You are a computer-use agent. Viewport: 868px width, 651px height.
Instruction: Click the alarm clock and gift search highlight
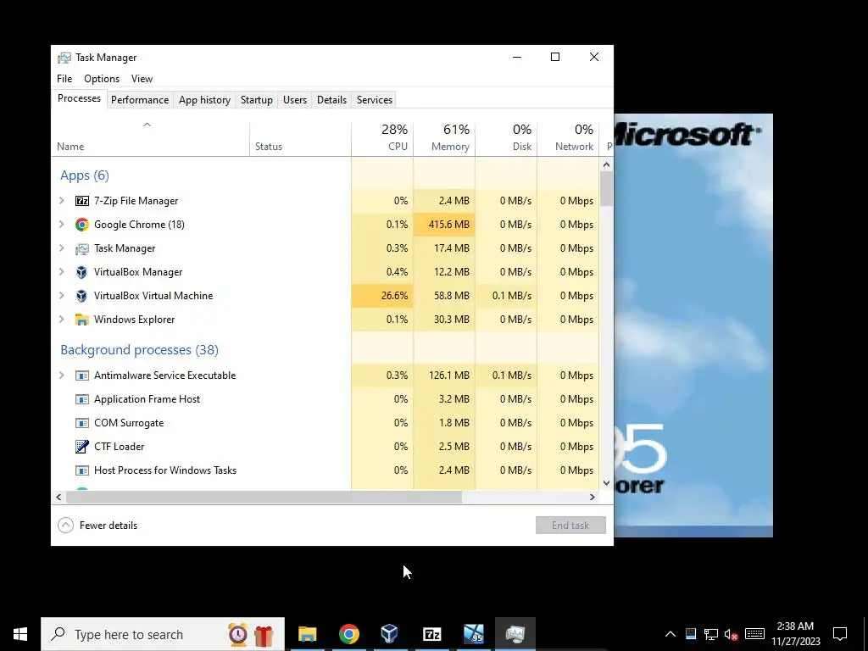pyautogui.click(x=251, y=634)
